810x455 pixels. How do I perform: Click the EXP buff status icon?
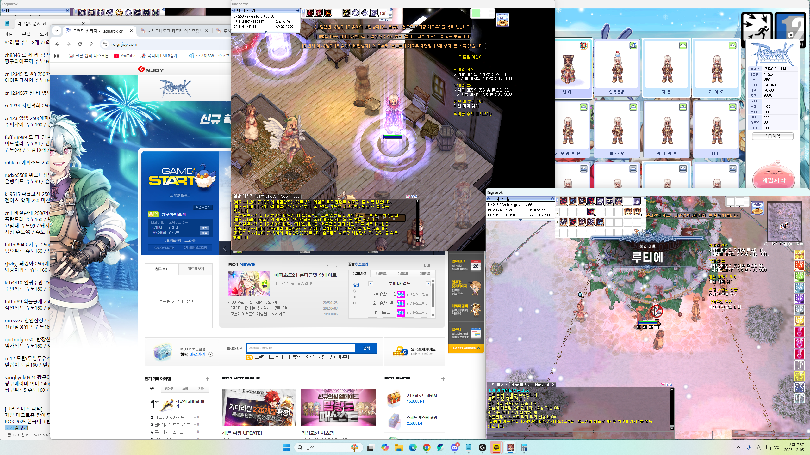[x=800, y=255]
